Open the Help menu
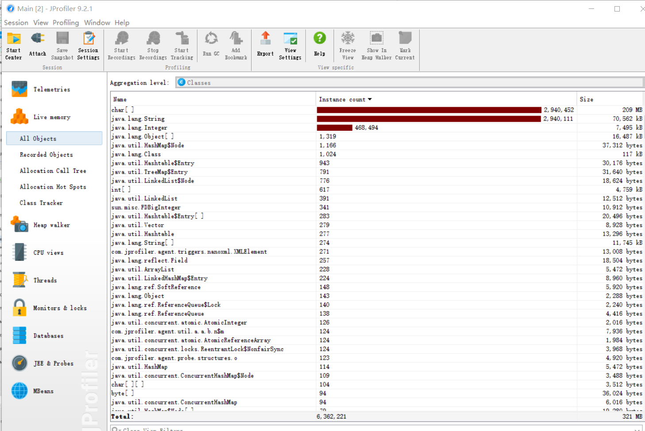Screen dimensions: 645x431 tap(122, 23)
